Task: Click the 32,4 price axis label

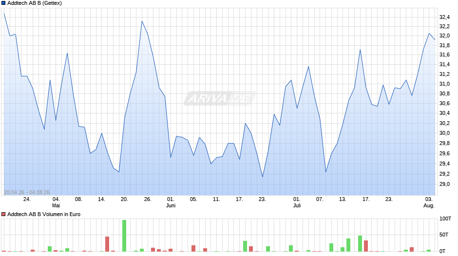Action: [444, 17]
